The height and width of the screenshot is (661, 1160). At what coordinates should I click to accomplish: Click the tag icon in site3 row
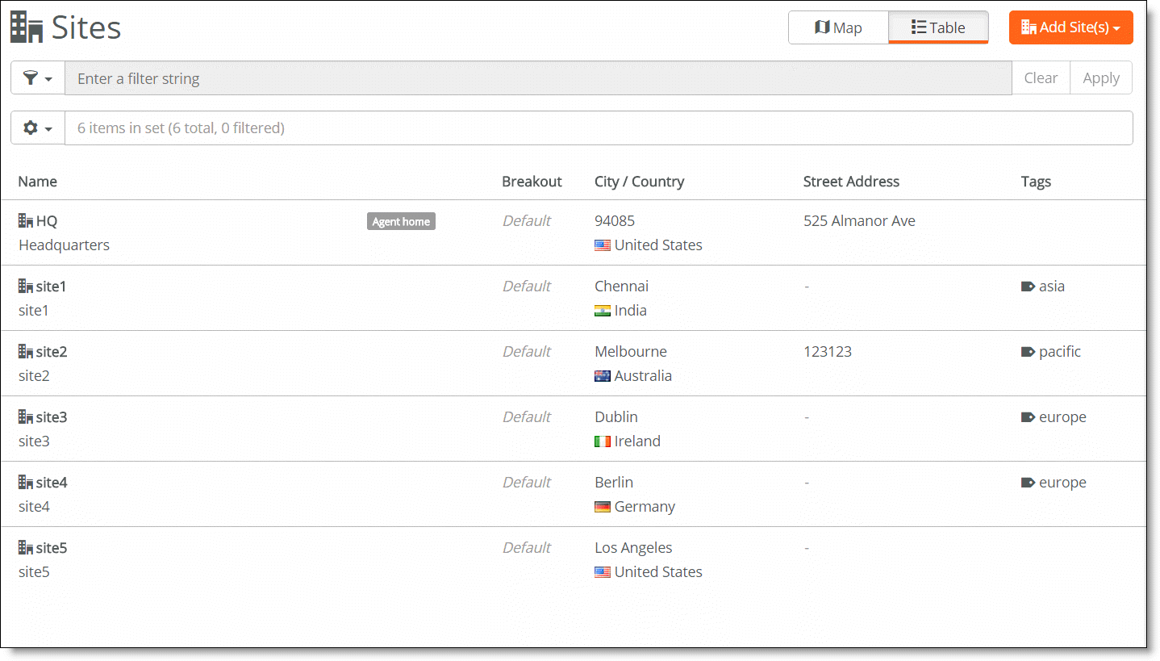1028,416
